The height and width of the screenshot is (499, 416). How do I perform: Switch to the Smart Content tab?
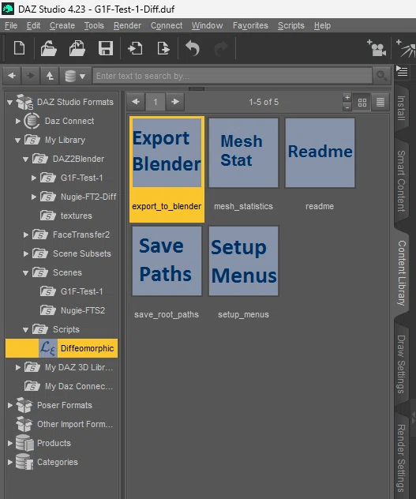[401, 181]
